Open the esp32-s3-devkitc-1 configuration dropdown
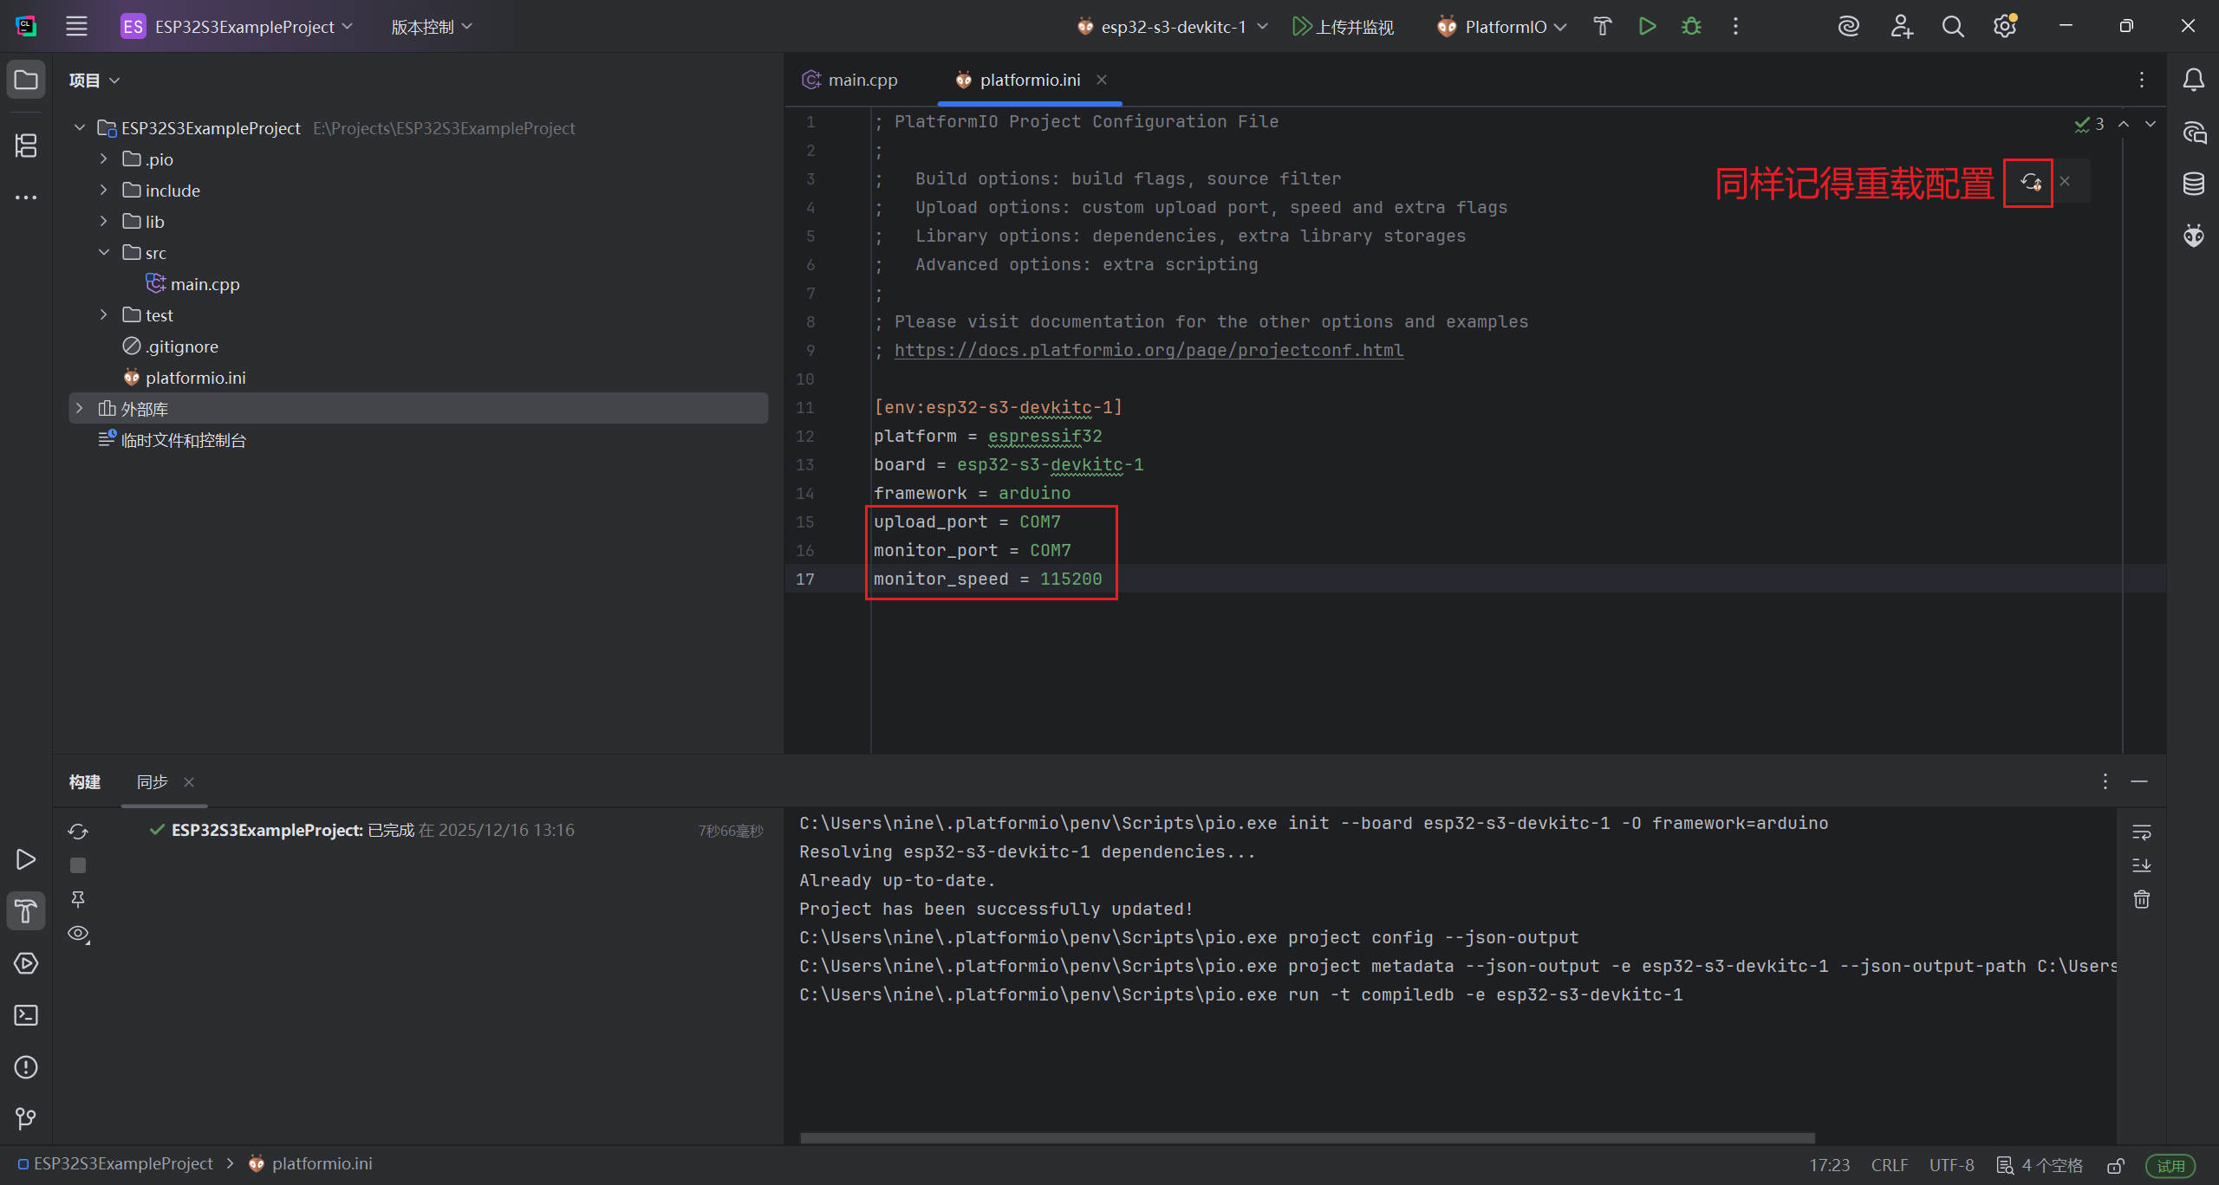Image resolution: width=2219 pixels, height=1185 pixels. point(1172,27)
